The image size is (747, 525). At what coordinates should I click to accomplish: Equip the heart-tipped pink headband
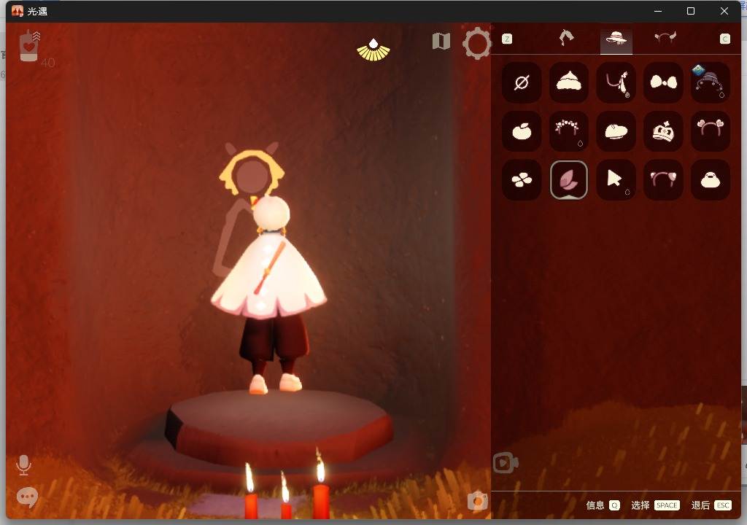(x=711, y=131)
